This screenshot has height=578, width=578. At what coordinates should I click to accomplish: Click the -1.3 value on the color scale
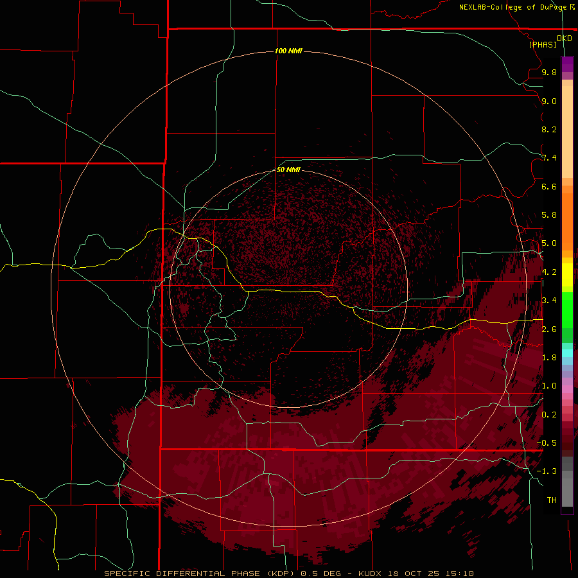click(x=547, y=471)
